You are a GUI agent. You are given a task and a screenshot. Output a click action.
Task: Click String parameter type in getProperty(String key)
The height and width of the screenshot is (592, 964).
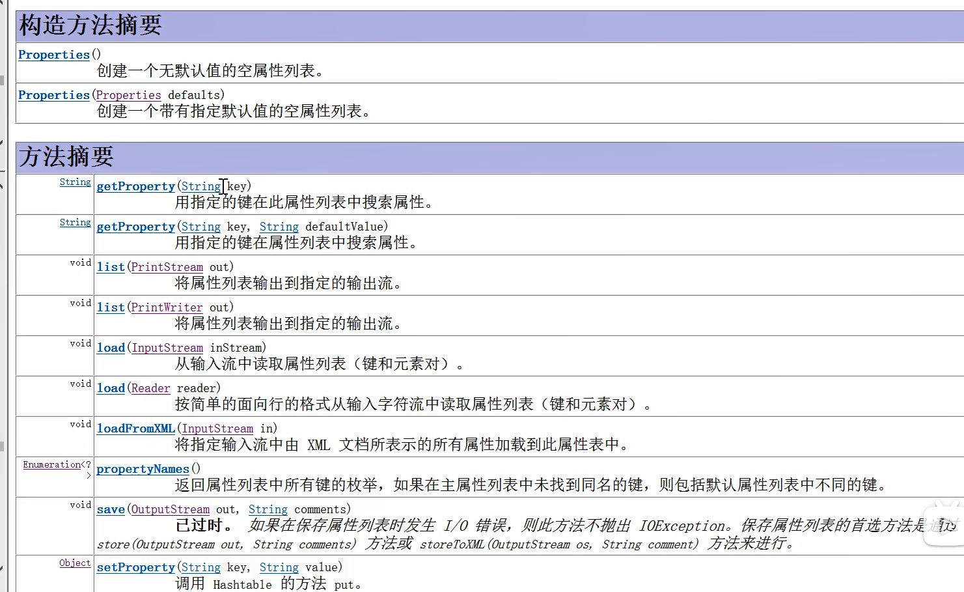tap(200, 186)
